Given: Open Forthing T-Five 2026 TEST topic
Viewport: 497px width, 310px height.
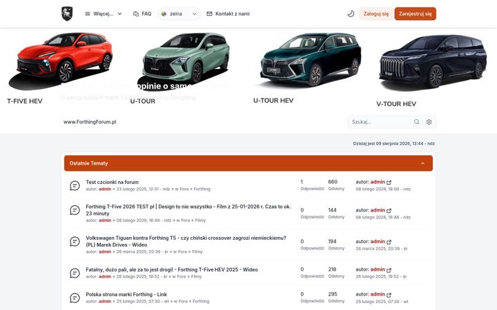Looking at the screenshot, I should (188, 210).
